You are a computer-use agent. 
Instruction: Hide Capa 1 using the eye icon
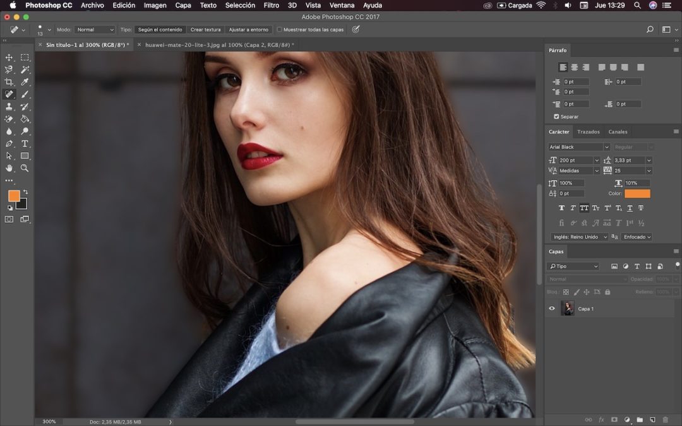(x=552, y=309)
